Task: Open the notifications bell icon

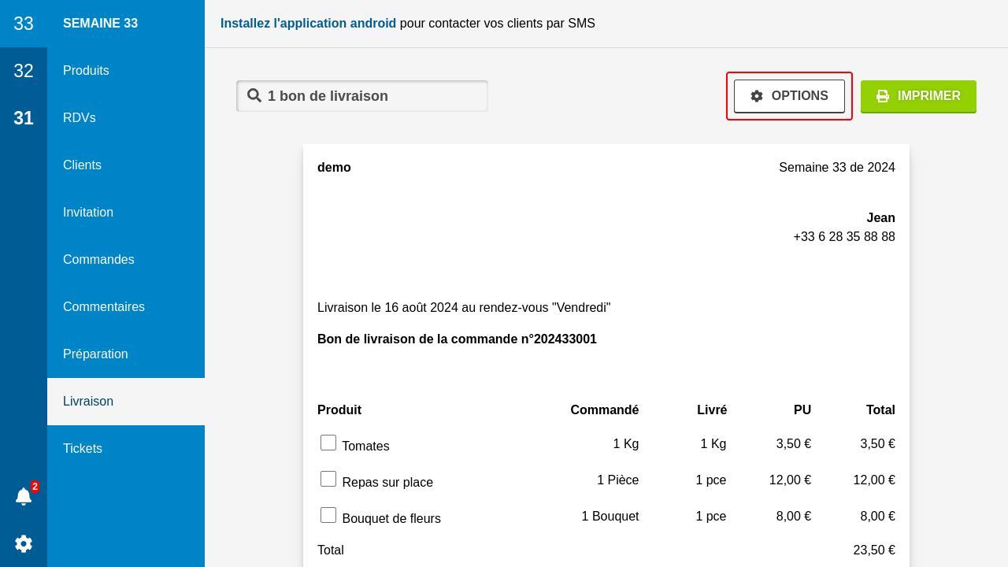Action: point(24,497)
